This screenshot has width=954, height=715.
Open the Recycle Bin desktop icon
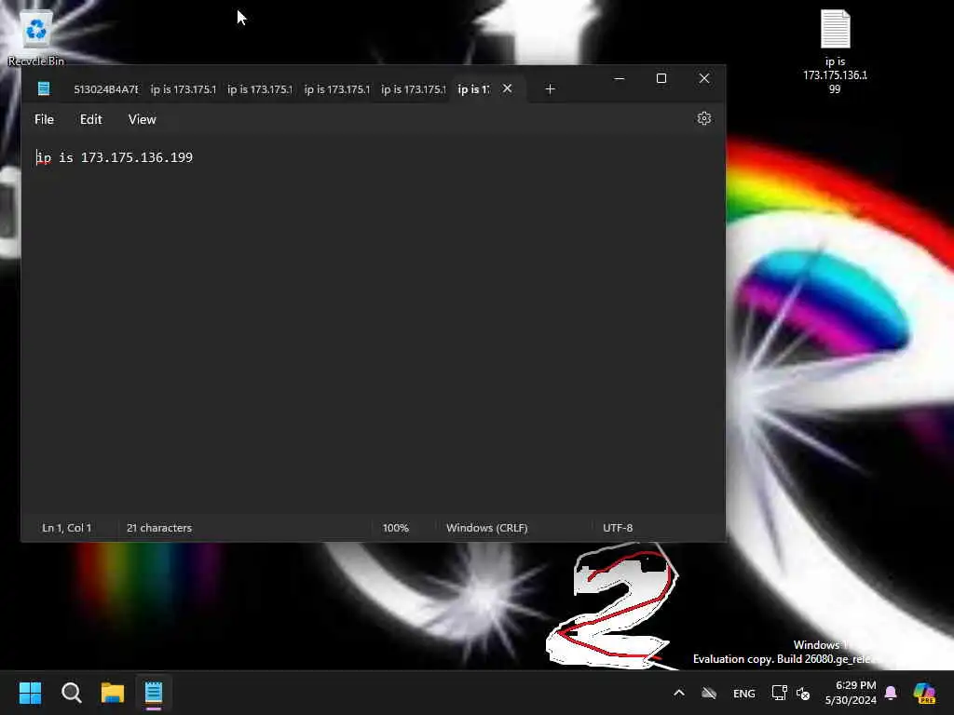[x=36, y=37]
